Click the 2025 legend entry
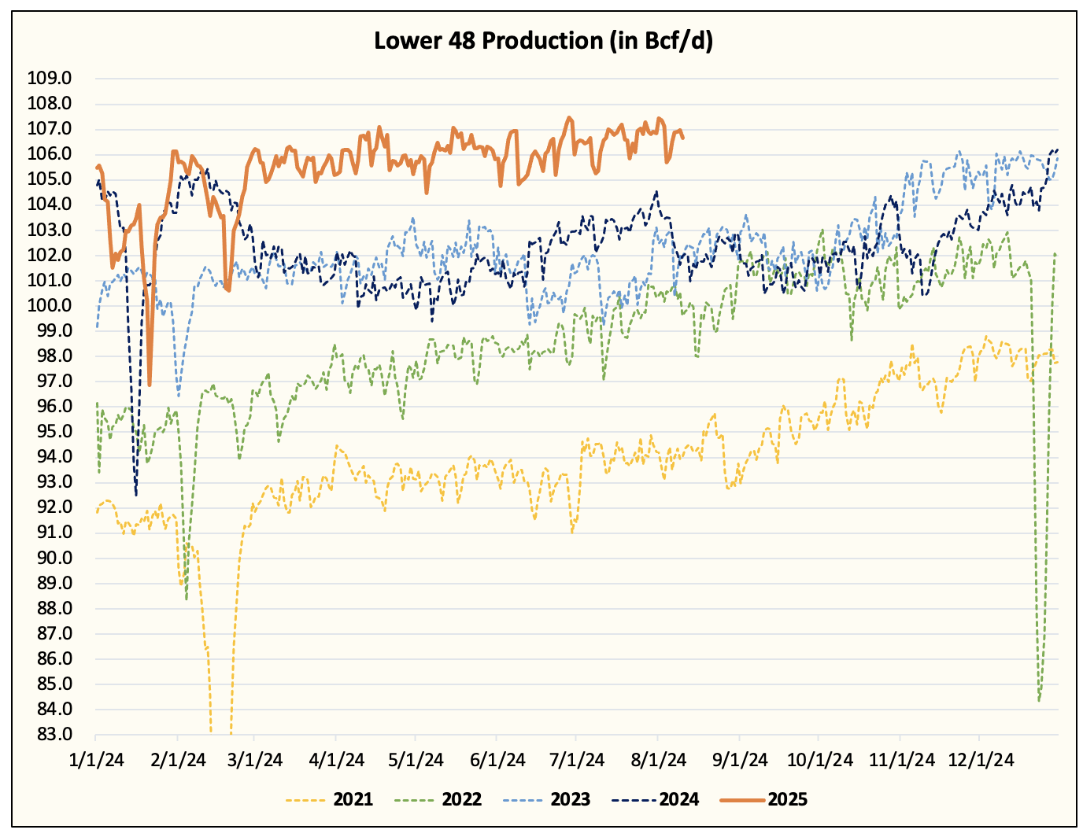This screenshot has height=837, width=1083. [x=763, y=800]
